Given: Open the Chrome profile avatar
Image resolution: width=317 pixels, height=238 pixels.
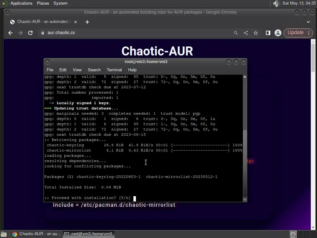Looking at the screenshot, I should [x=278, y=33].
